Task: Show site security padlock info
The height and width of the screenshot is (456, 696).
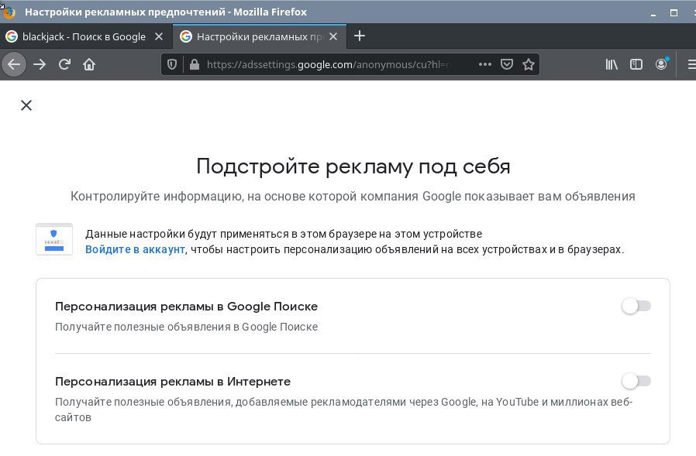Action: [194, 65]
